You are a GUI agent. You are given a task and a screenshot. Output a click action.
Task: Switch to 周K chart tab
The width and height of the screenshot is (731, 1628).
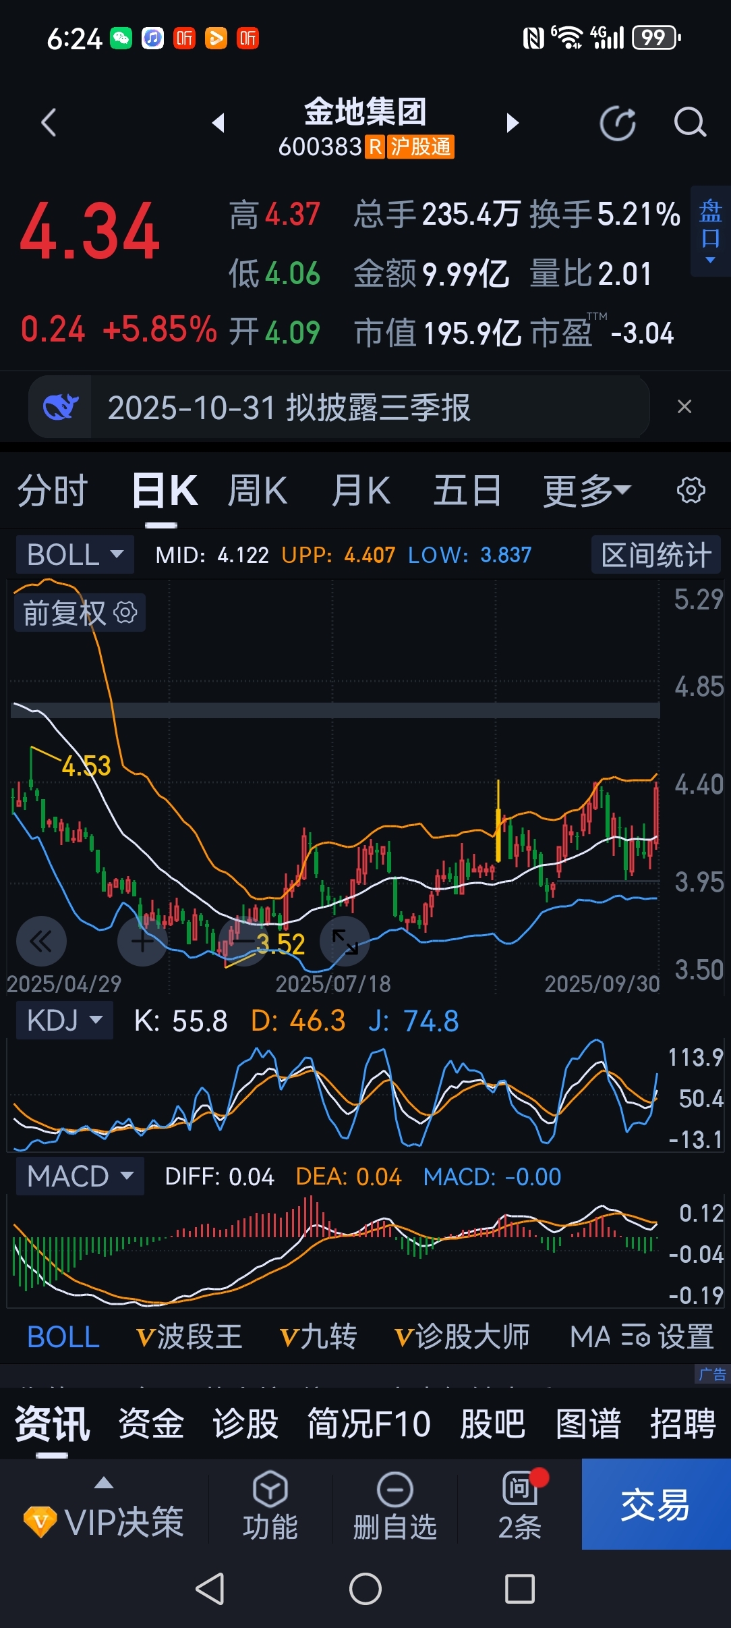tap(258, 491)
